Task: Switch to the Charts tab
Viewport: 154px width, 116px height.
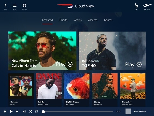Action: (63, 20)
